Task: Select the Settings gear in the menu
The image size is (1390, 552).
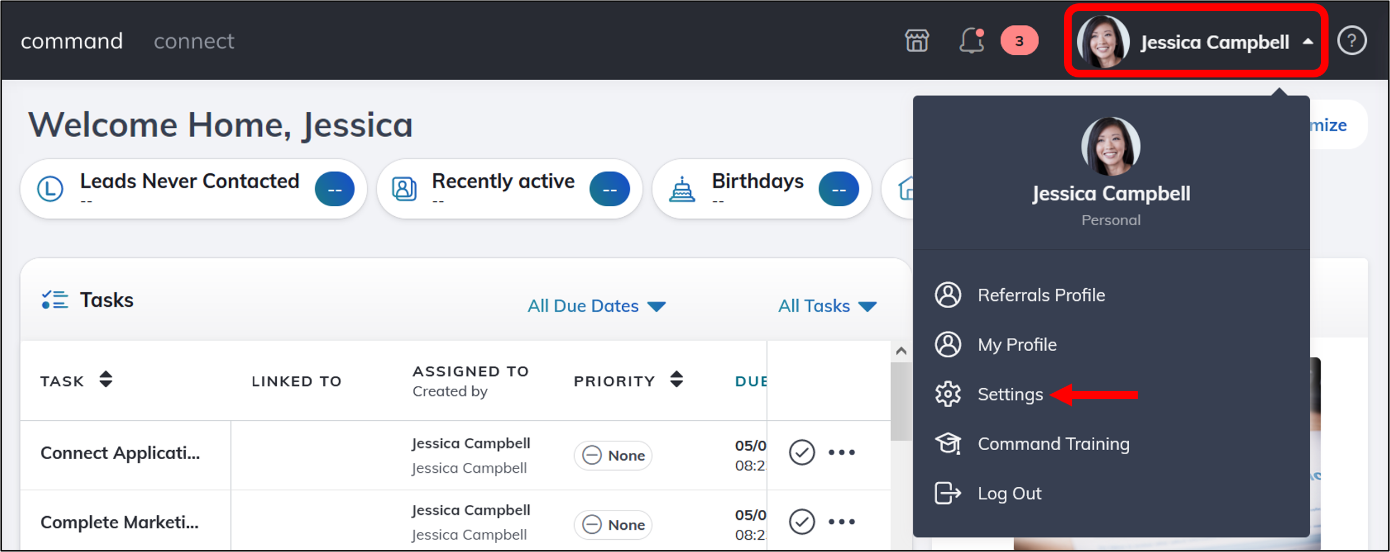Action: pos(1010,394)
